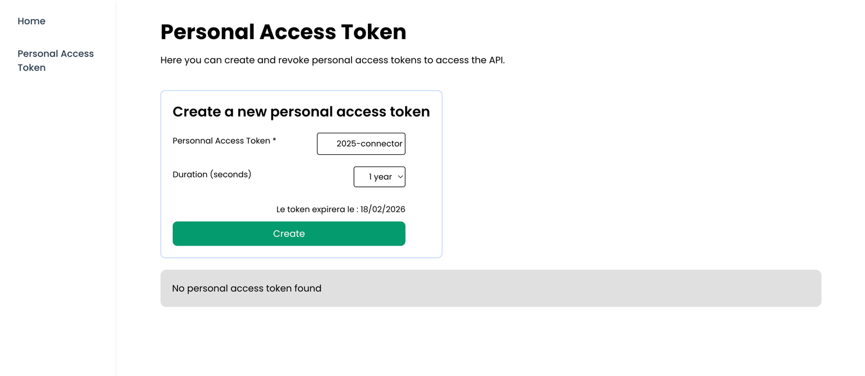Click the token name input field

click(x=361, y=144)
